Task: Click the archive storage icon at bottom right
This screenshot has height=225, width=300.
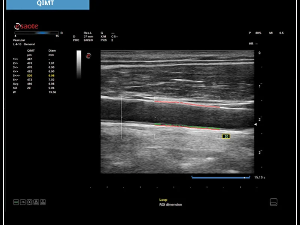Action: click(x=273, y=202)
